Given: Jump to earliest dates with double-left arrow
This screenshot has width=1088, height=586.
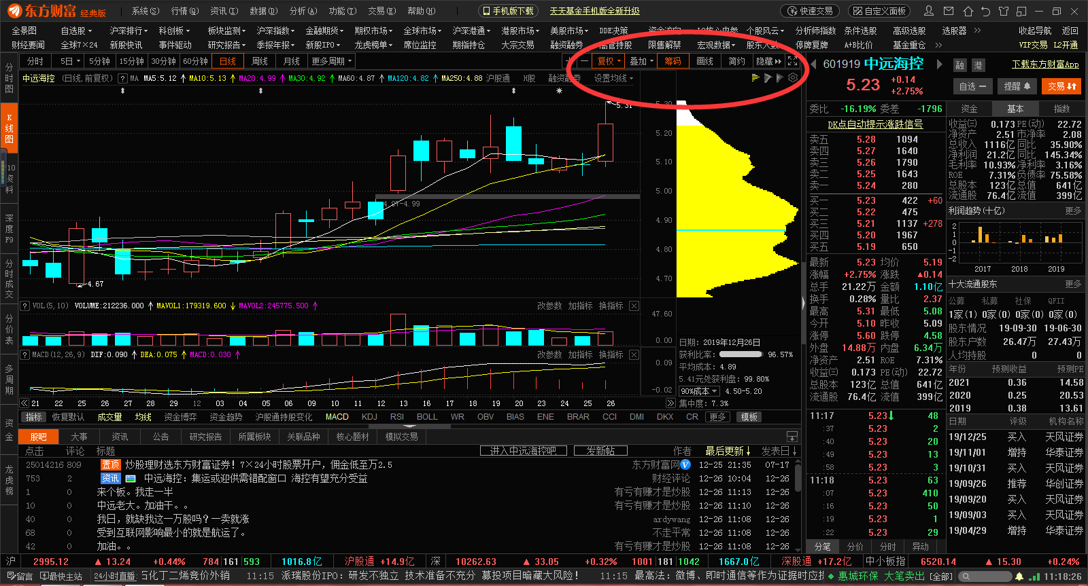Looking at the screenshot, I should (x=24, y=403).
